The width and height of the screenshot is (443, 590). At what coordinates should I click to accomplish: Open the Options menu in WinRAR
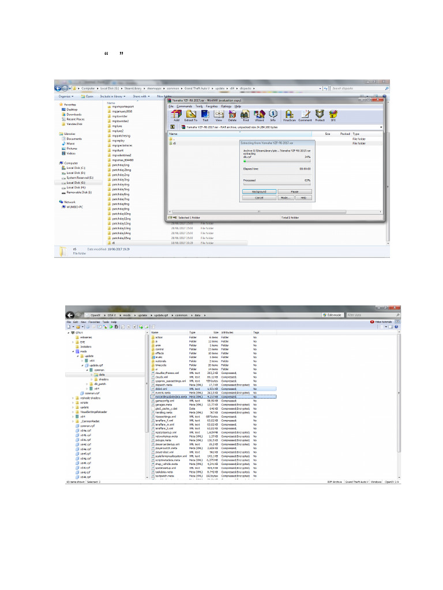pos(226,107)
